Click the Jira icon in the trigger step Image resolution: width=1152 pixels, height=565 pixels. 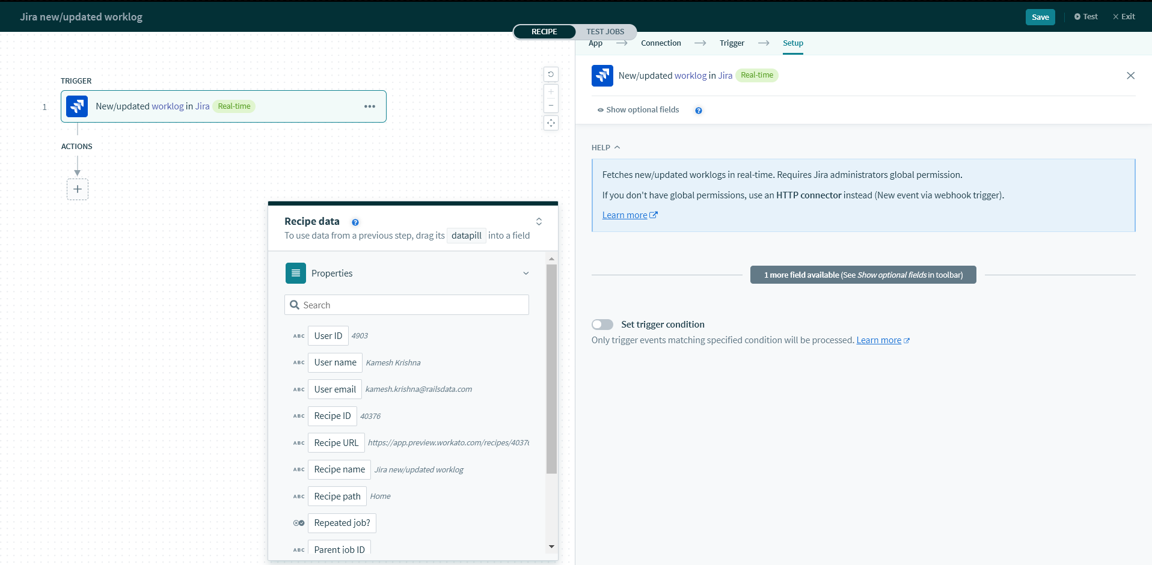(77, 106)
